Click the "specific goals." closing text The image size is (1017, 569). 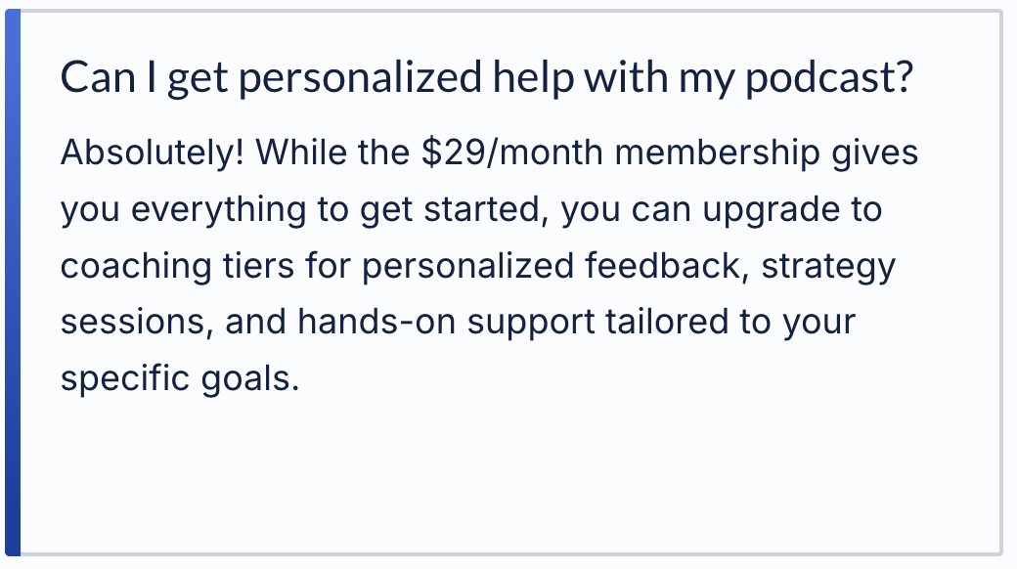(x=179, y=377)
